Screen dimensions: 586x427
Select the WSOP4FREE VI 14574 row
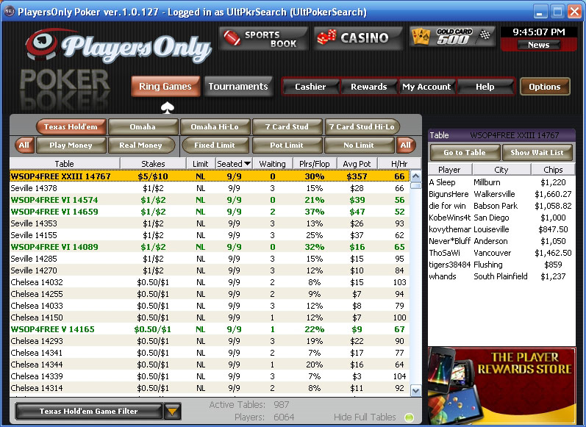[210, 200]
